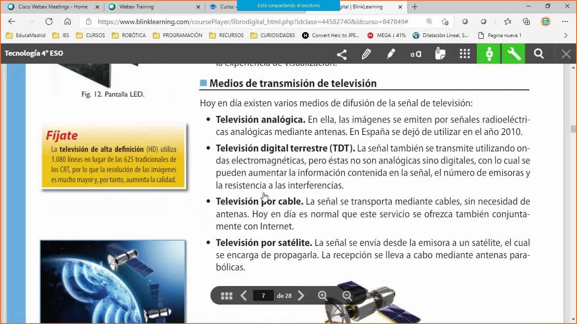Open the MEGA 41% bookmark

coord(386,35)
